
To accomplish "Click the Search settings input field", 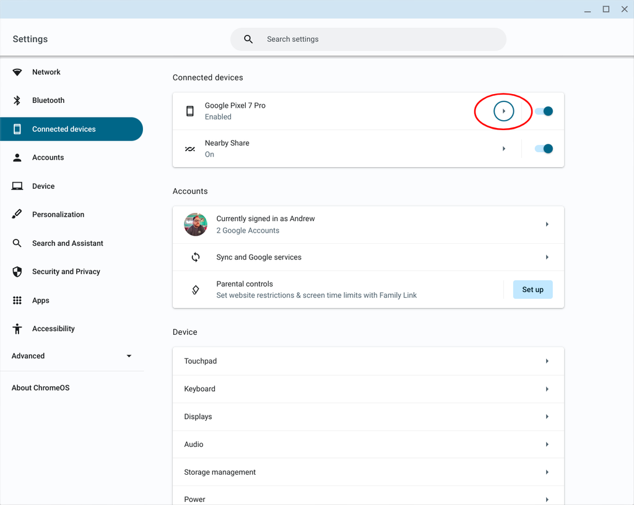I will tap(378, 39).
